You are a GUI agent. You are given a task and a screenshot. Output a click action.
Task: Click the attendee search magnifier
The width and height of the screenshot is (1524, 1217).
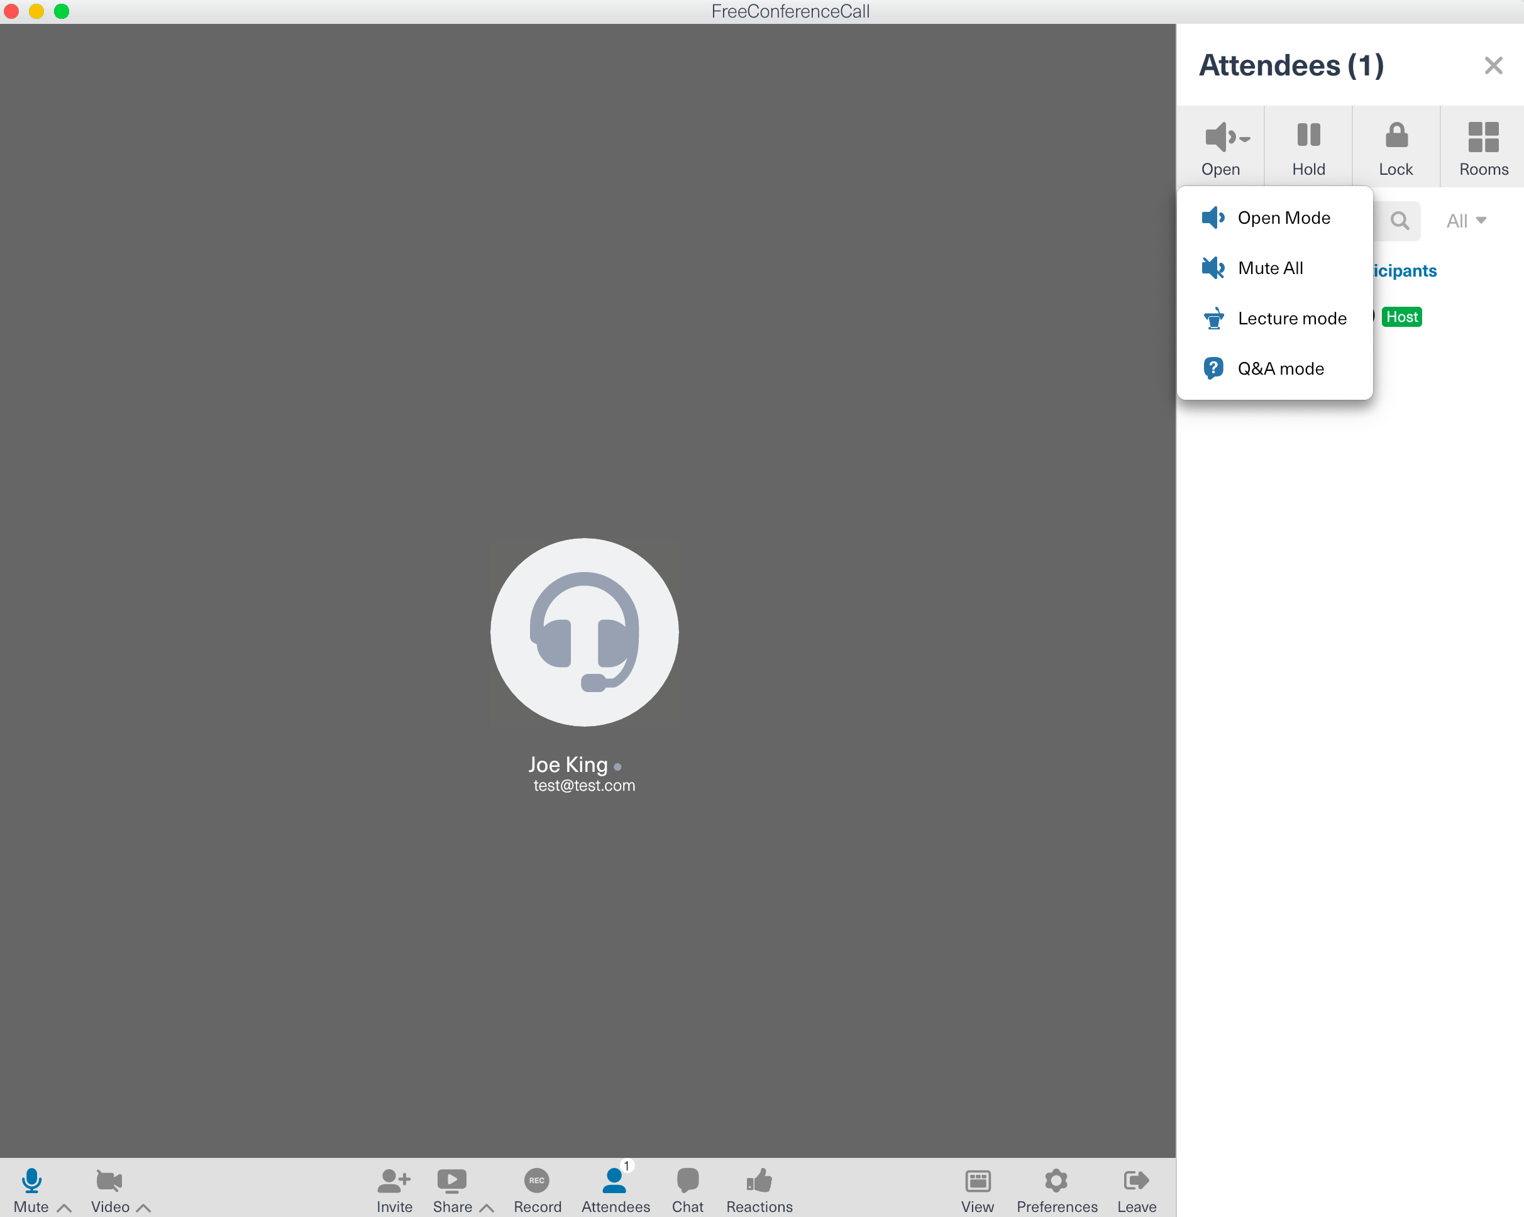point(1399,221)
